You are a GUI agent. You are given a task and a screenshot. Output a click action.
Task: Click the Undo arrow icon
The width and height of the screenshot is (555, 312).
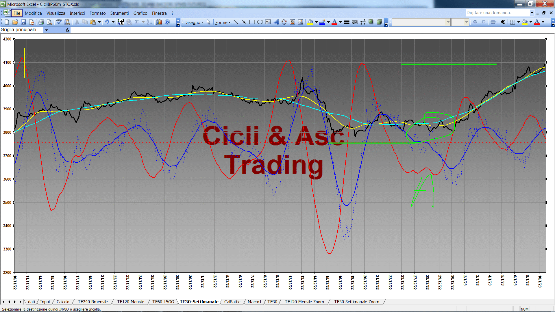point(107,22)
